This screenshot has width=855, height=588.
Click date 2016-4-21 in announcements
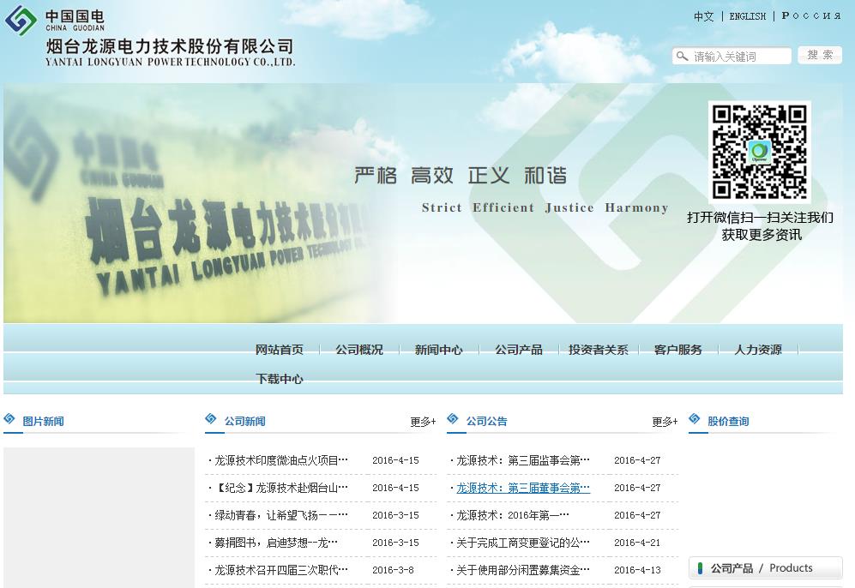click(637, 543)
